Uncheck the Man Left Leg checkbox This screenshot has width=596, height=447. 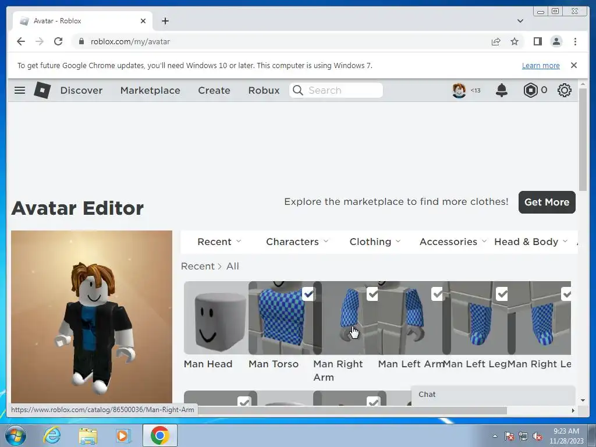click(502, 294)
